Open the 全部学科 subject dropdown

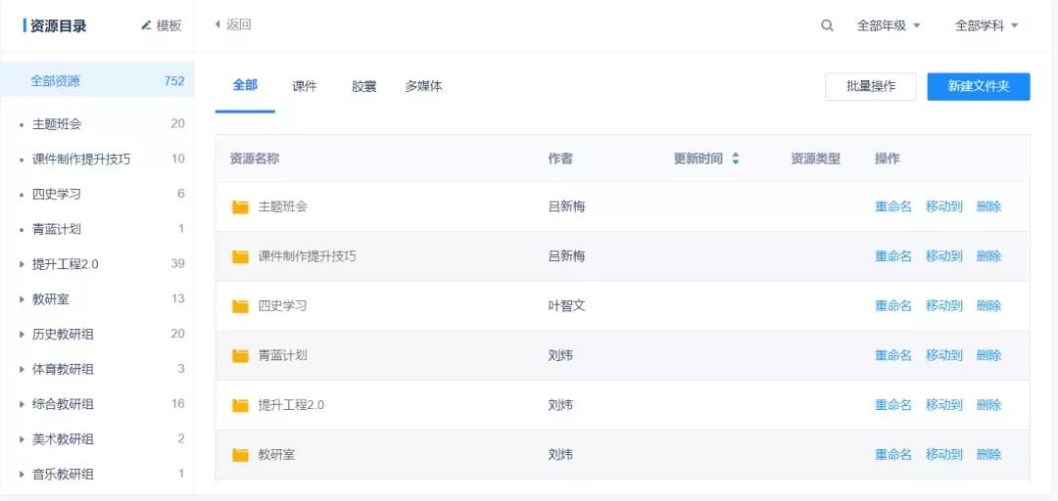coord(986,25)
